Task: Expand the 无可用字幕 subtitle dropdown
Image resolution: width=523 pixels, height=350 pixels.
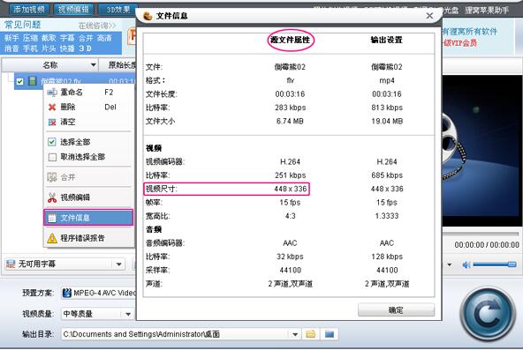Action: 118,264
